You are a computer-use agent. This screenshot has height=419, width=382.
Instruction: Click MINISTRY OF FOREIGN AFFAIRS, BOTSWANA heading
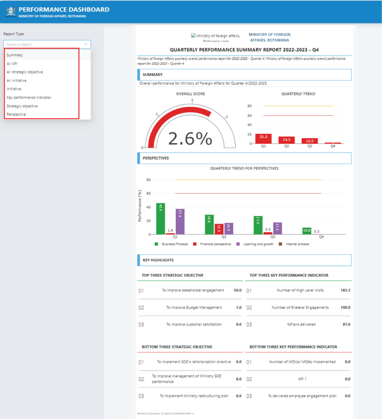(270, 37)
